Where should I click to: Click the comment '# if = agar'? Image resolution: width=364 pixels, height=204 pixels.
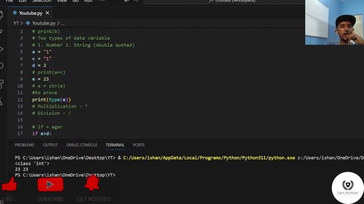pos(47,127)
